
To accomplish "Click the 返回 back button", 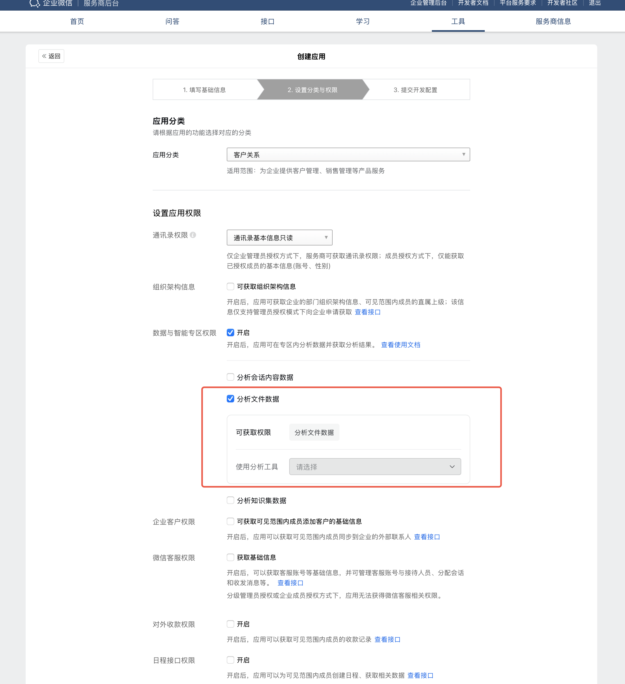I will coord(51,56).
